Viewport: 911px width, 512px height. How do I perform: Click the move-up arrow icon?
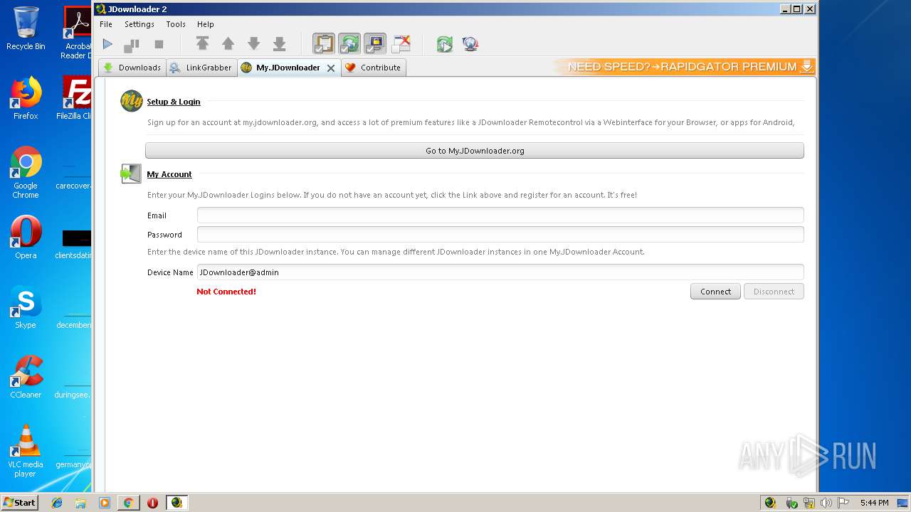tap(228, 44)
